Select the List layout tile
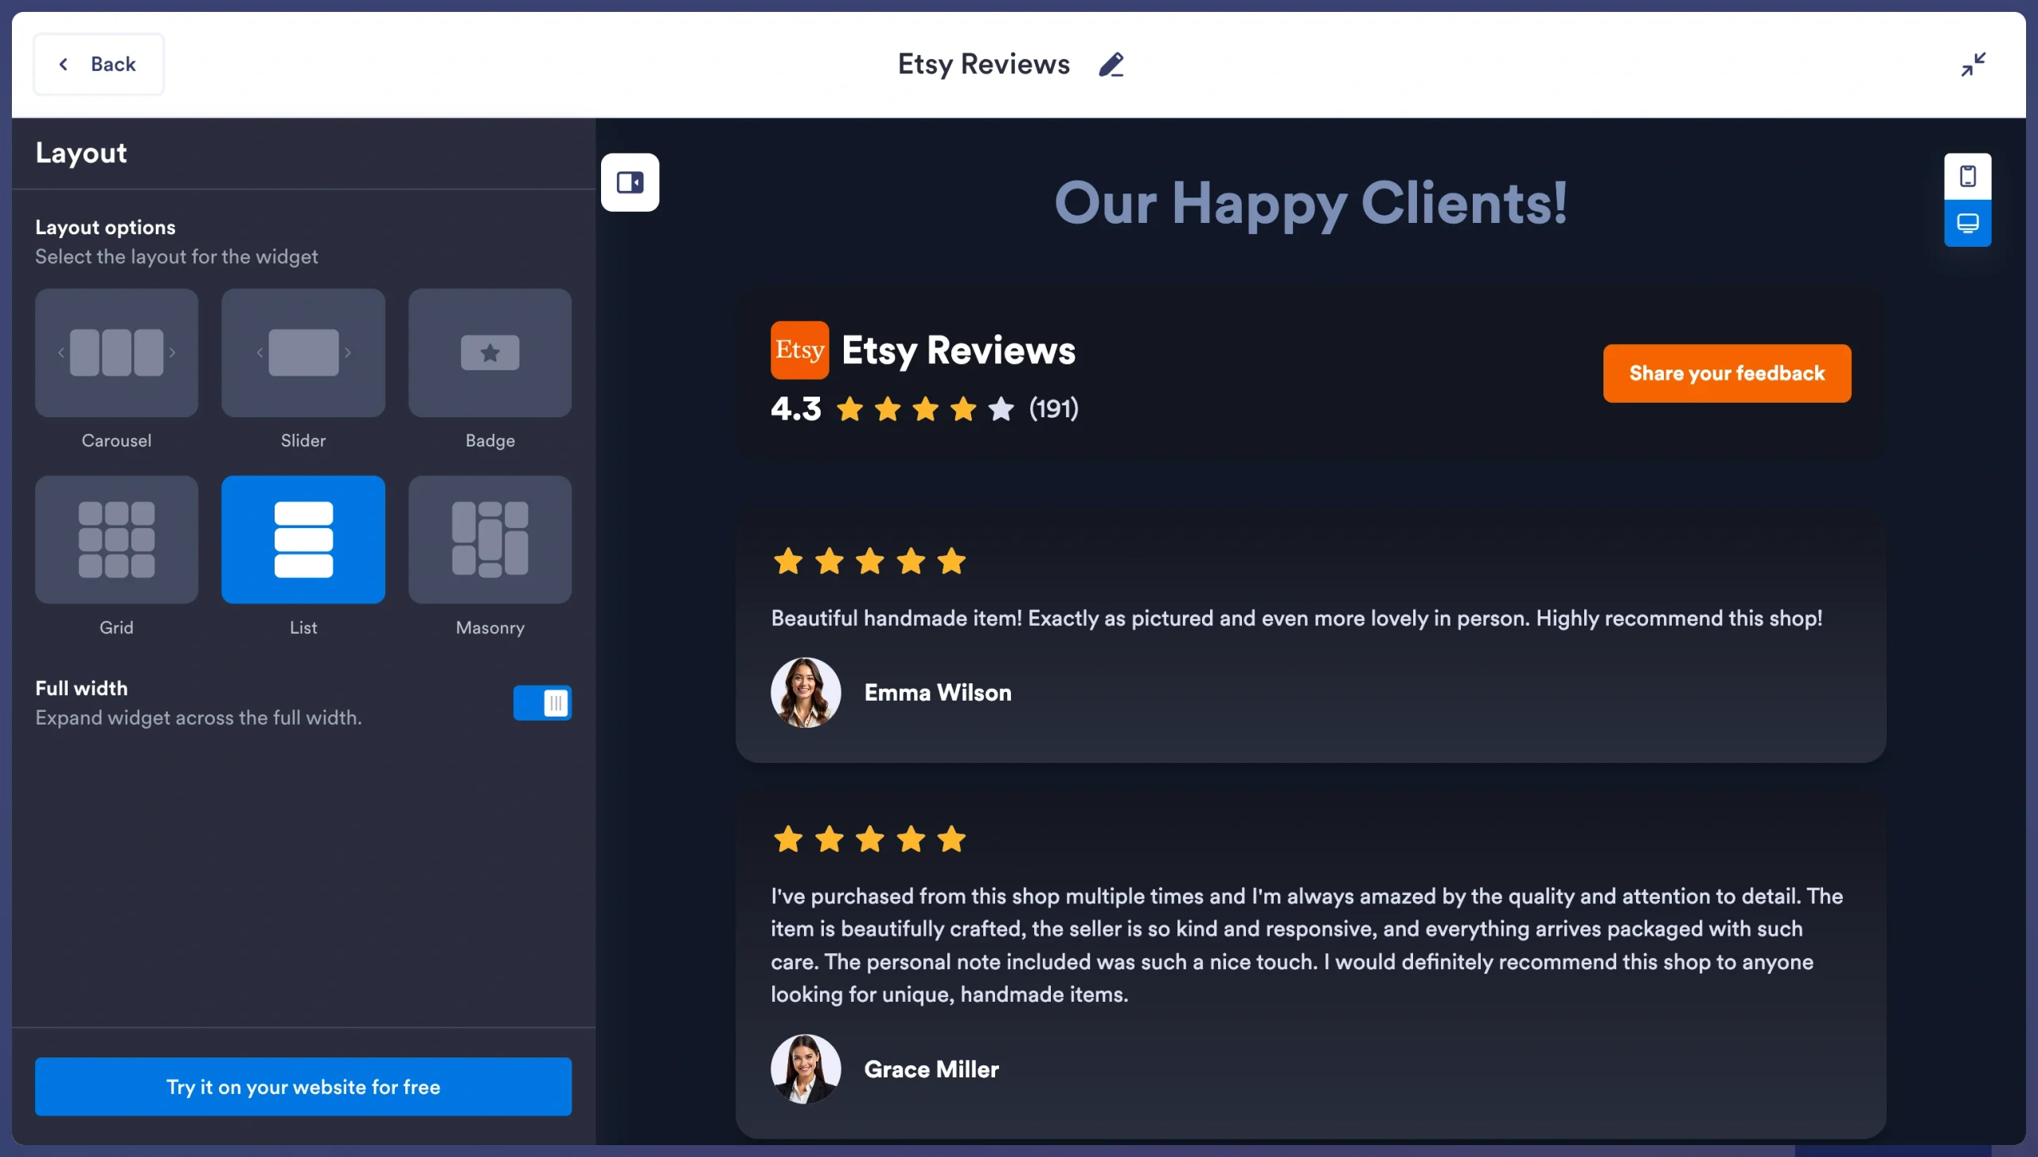The image size is (2038, 1157). [x=303, y=539]
